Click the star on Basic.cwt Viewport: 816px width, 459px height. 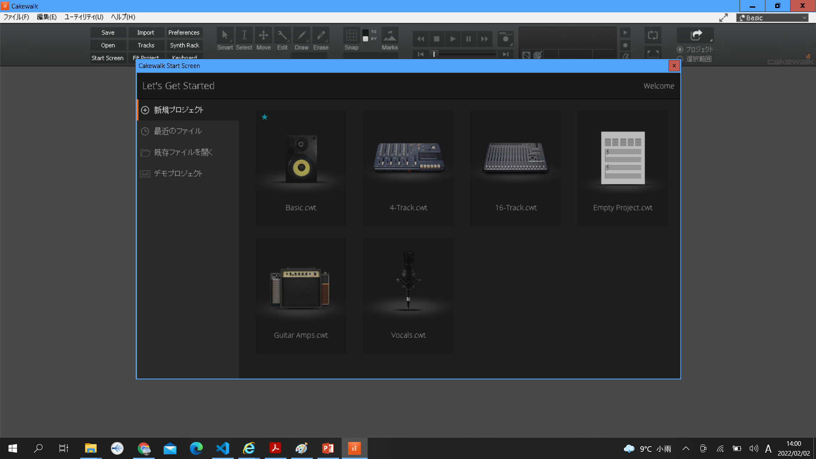click(264, 117)
